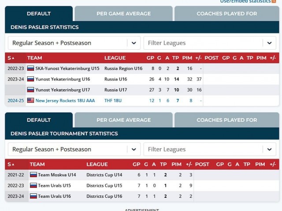Switch to Per Game Average tab in statistics

pyautogui.click(x=123, y=14)
